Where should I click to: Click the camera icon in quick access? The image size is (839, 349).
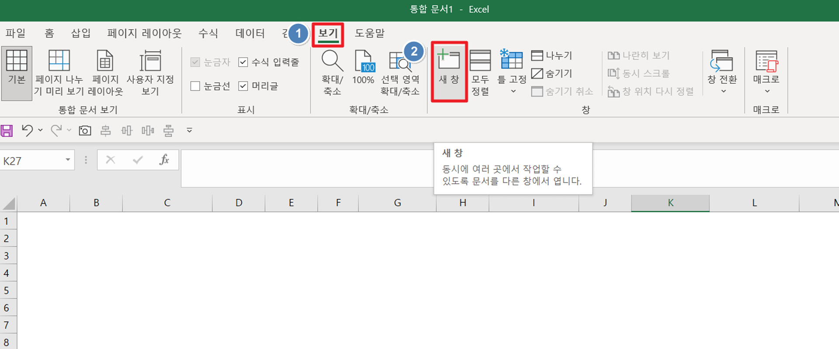point(85,130)
